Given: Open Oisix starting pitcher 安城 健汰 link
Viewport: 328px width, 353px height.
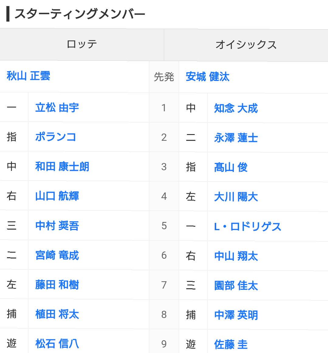Looking at the screenshot, I should [207, 77].
